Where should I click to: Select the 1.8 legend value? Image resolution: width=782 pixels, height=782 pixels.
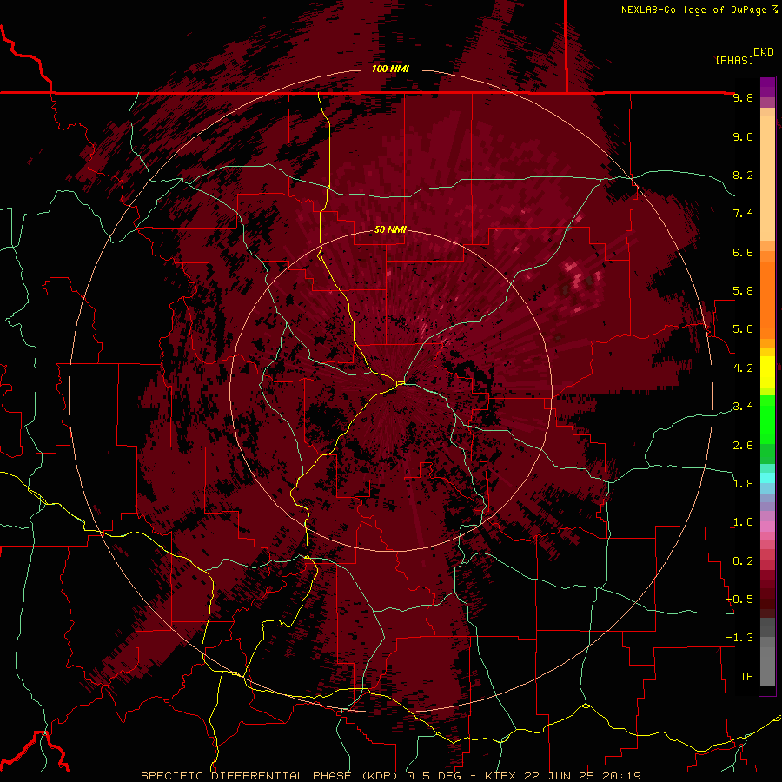(743, 484)
